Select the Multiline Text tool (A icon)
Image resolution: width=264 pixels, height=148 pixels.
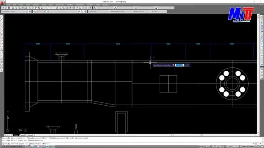[x=2, y=71]
